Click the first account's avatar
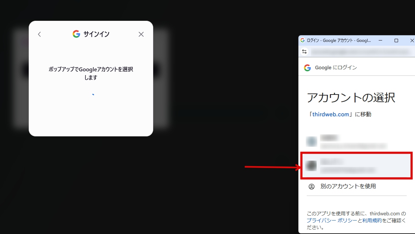This screenshot has height=234, width=415. tap(312, 142)
